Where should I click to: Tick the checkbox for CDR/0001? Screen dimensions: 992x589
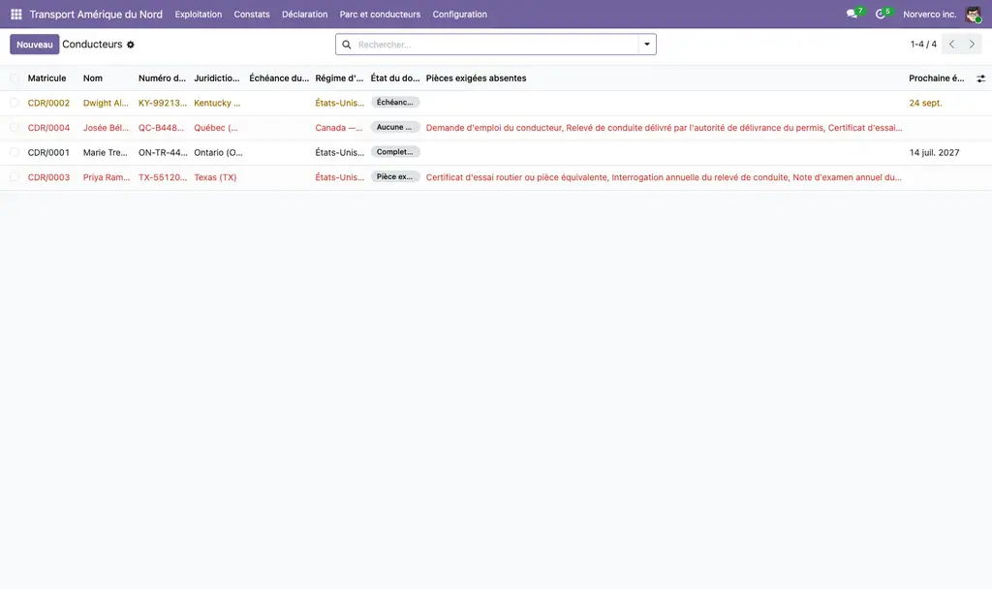14,152
